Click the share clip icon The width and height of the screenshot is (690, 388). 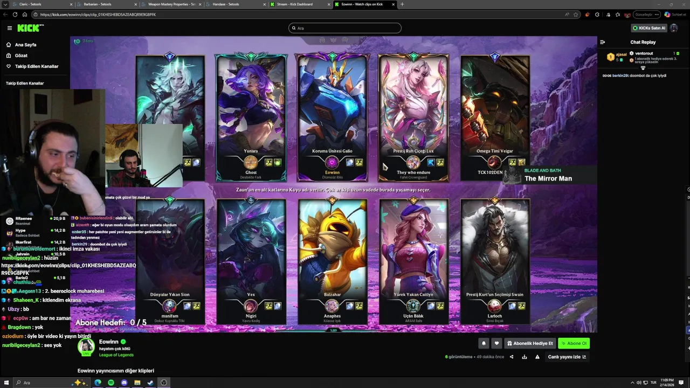tap(512, 357)
